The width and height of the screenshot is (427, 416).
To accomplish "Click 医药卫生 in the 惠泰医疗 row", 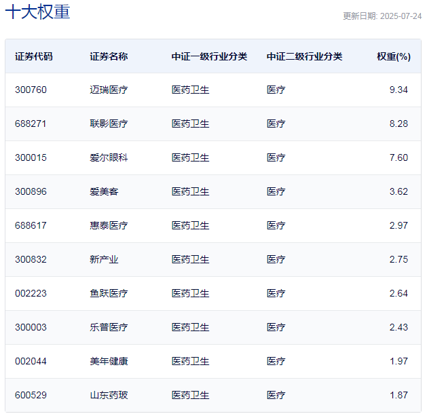I will tap(190, 225).
